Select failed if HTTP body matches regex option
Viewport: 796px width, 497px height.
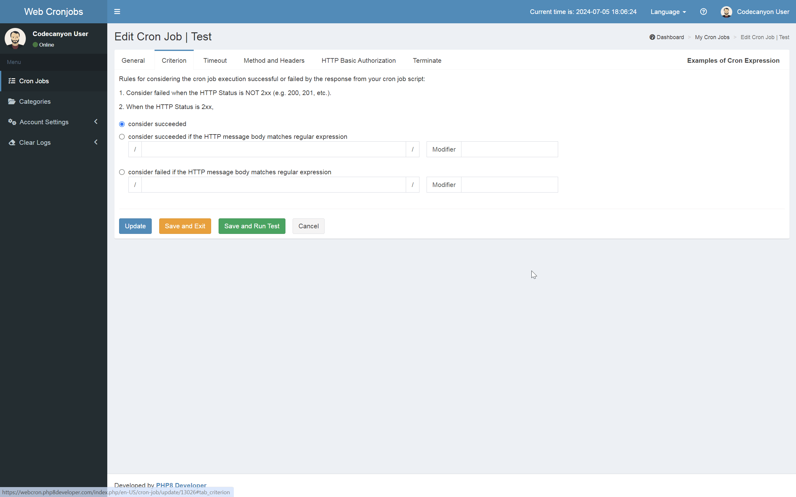pos(122,172)
